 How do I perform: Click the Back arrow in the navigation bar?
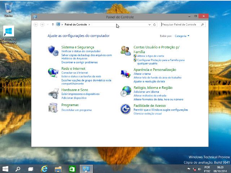click(36, 24)
